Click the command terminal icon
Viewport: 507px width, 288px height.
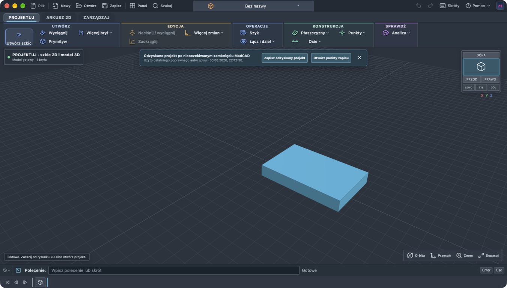pyautogui.click(x=18, y=270)
